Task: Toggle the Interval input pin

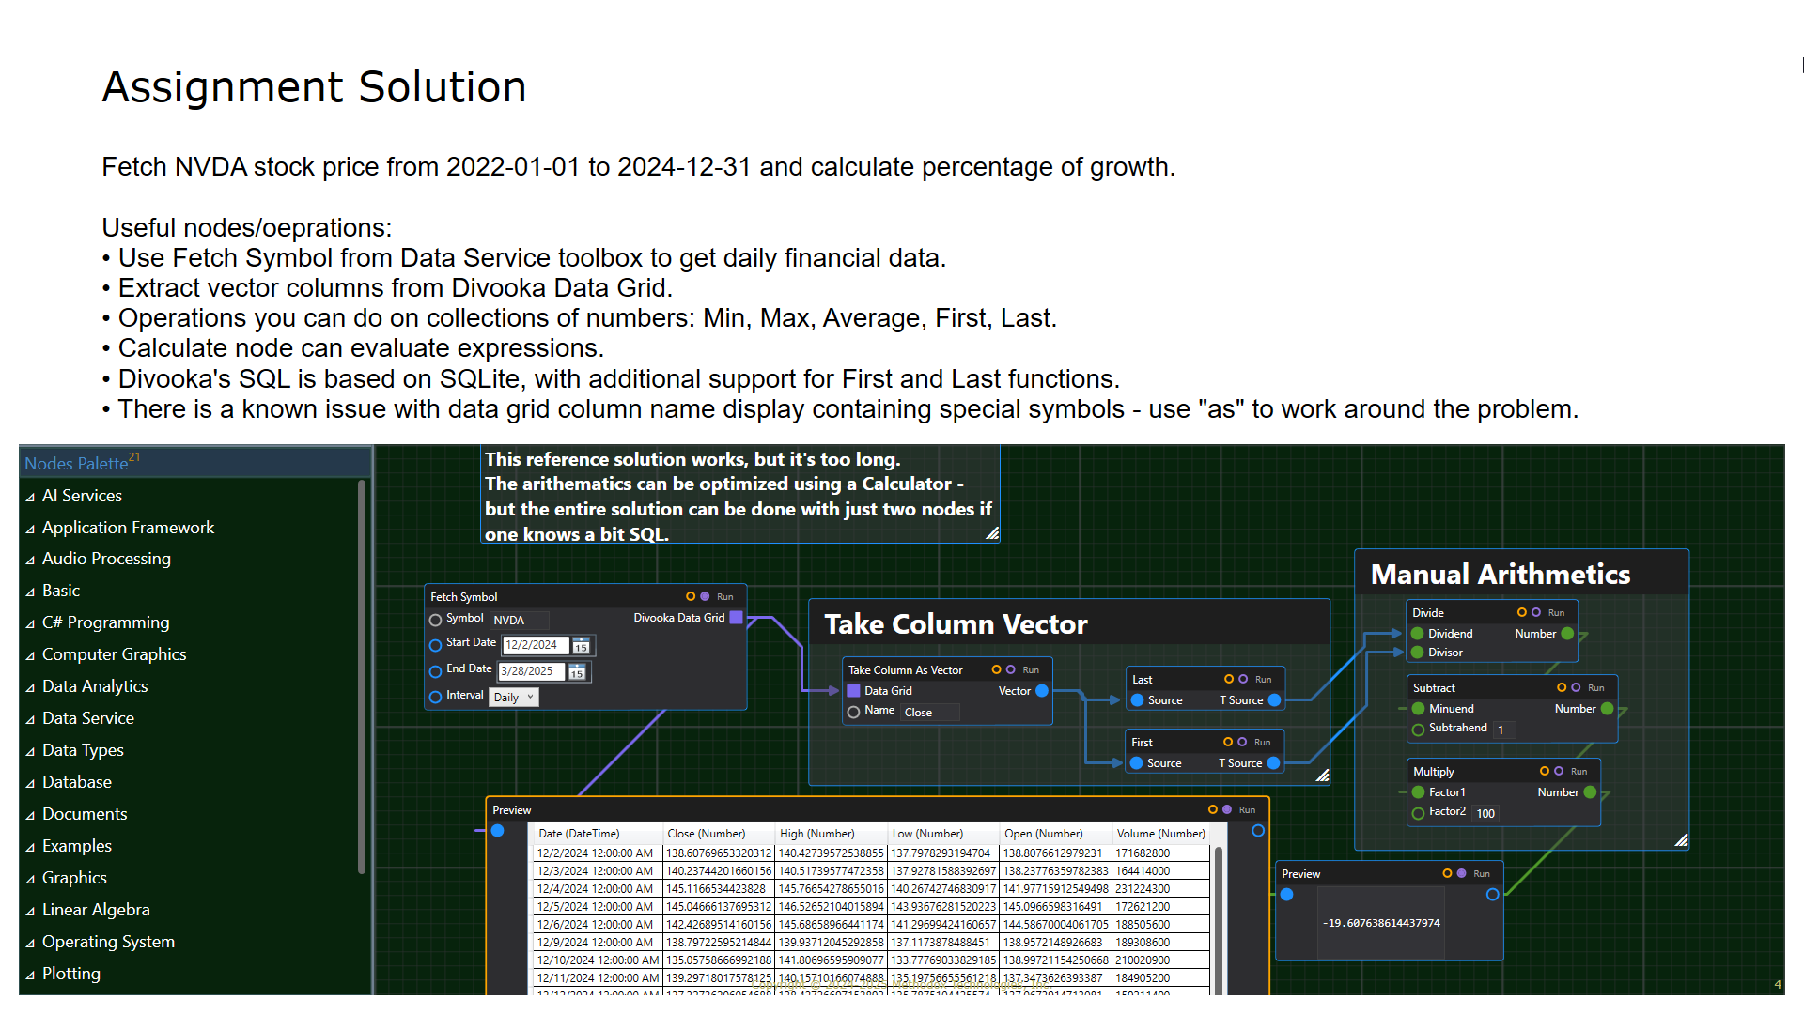Action: (436, 697)
